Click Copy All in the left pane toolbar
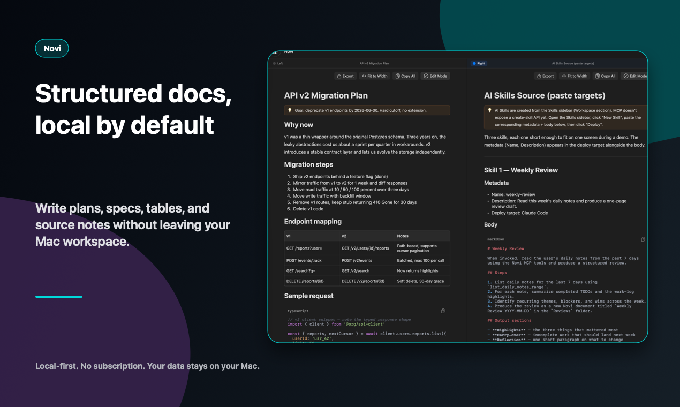This screenshot has width=680, height=407. tap(405, 76)
